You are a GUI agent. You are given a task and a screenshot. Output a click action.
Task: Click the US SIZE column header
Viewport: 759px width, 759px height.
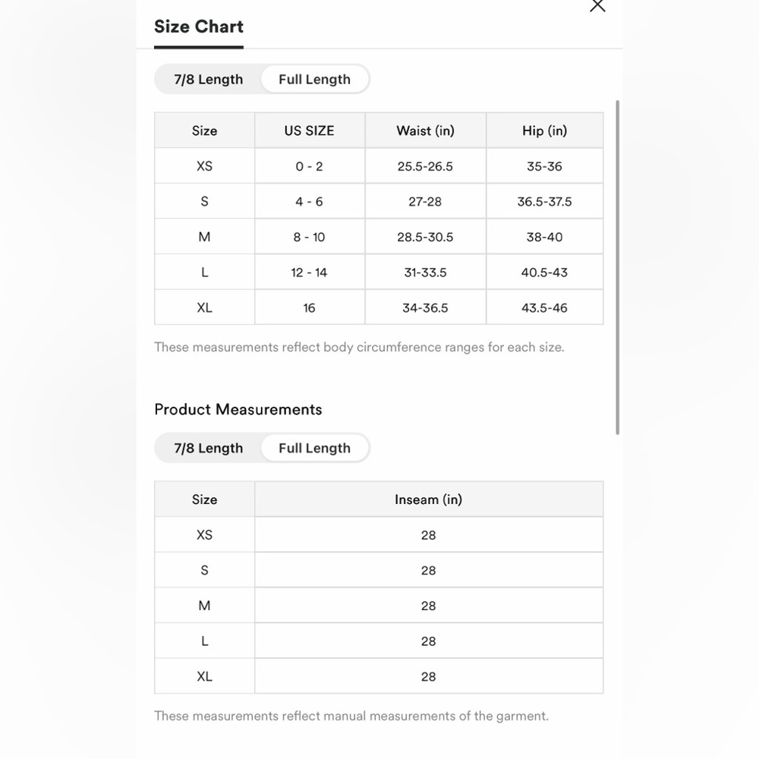point(310,131)
